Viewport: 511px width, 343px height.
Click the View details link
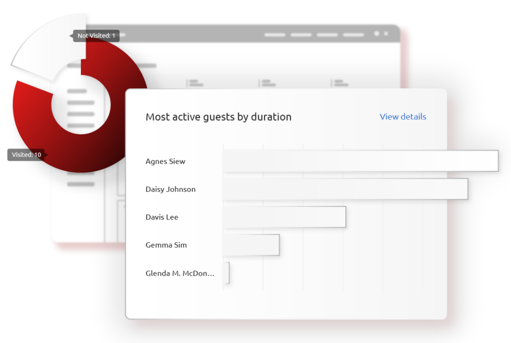(403, 117)
